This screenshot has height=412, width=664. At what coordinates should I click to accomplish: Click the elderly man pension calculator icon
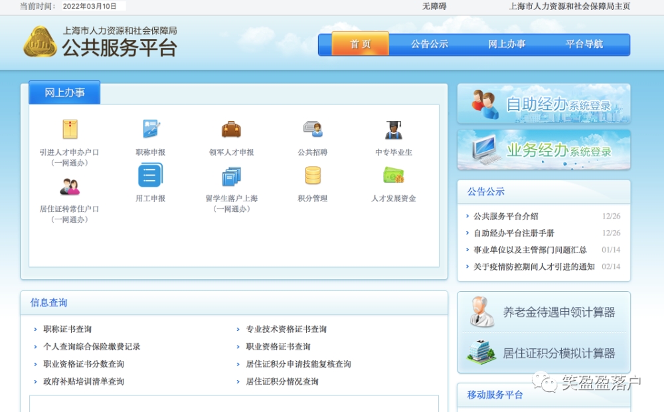pos(481,312)
